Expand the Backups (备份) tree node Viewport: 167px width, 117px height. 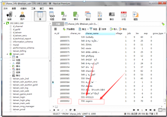[10, 75]
